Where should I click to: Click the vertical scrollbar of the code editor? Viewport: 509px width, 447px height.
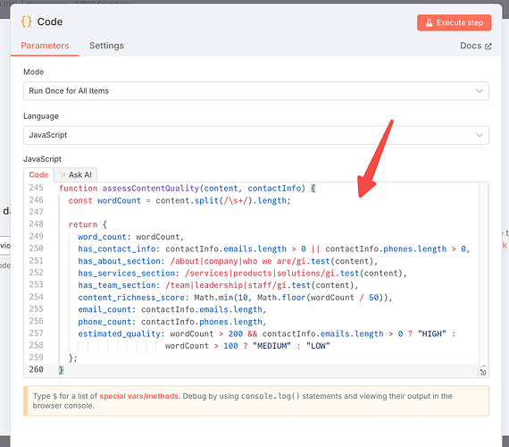(x=483, y=274)
